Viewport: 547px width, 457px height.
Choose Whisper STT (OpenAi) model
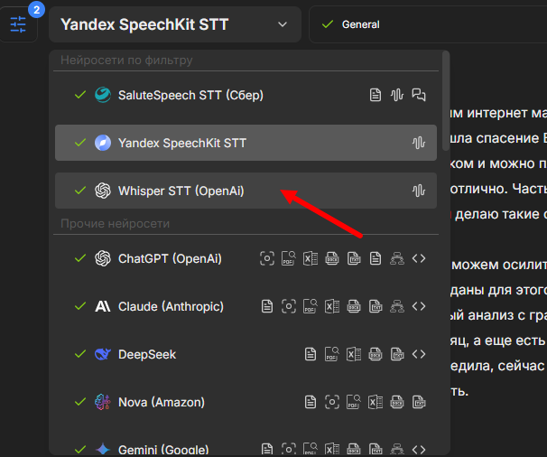(x=181, y=191)
